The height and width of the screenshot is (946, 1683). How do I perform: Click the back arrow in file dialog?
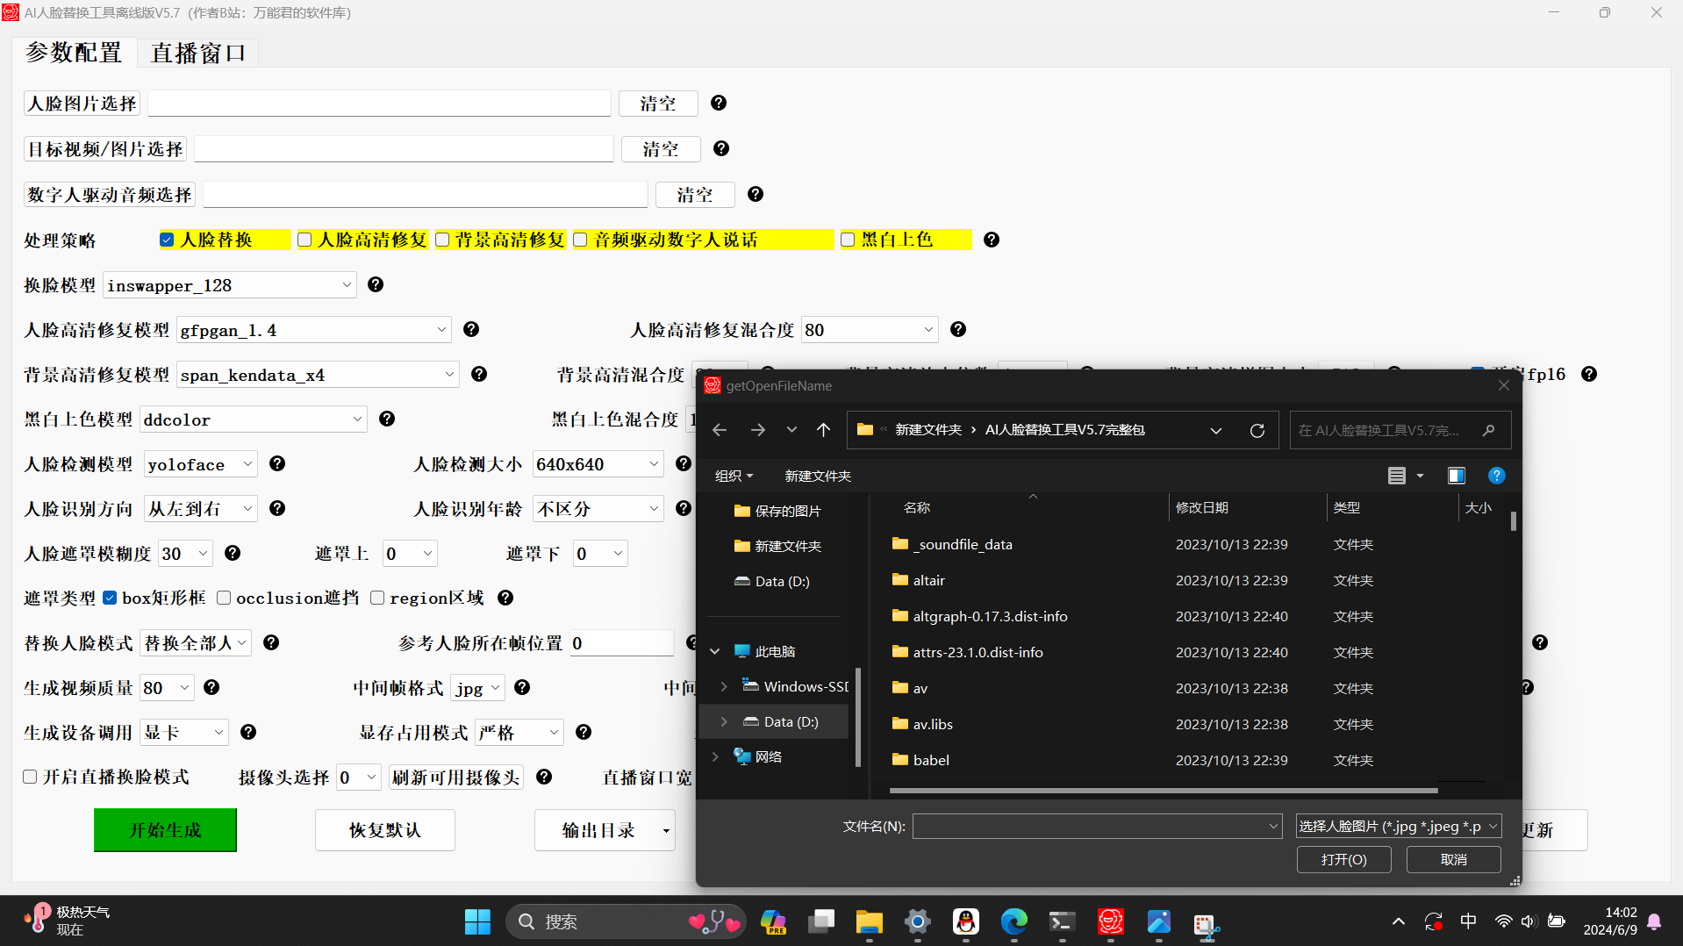720,430
